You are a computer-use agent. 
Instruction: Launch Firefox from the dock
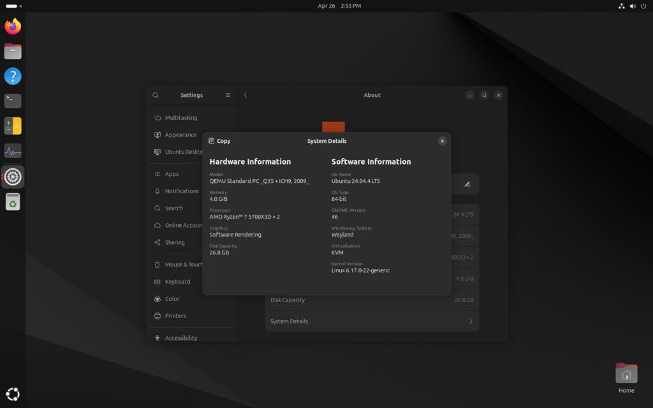[13, 27]
